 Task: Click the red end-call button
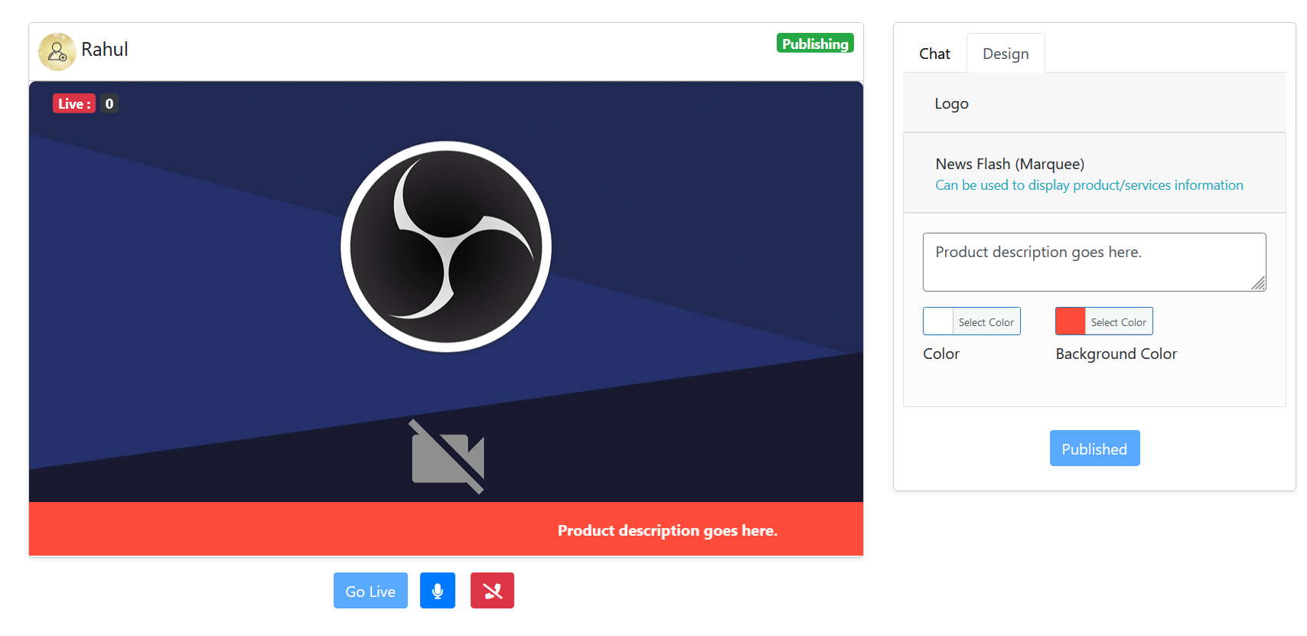[492, 591]
